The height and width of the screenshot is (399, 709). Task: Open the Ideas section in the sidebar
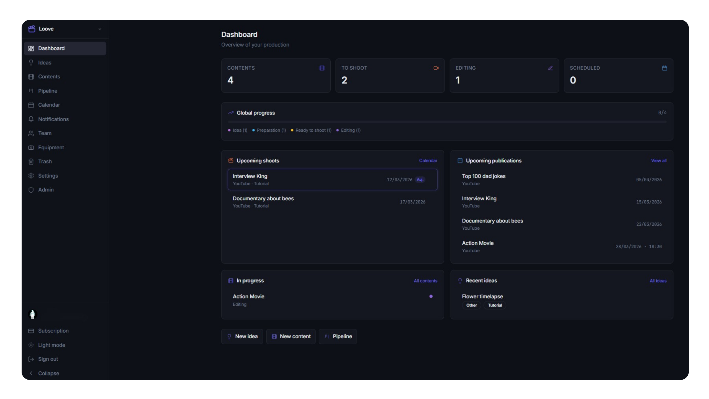tap(45, 62)
